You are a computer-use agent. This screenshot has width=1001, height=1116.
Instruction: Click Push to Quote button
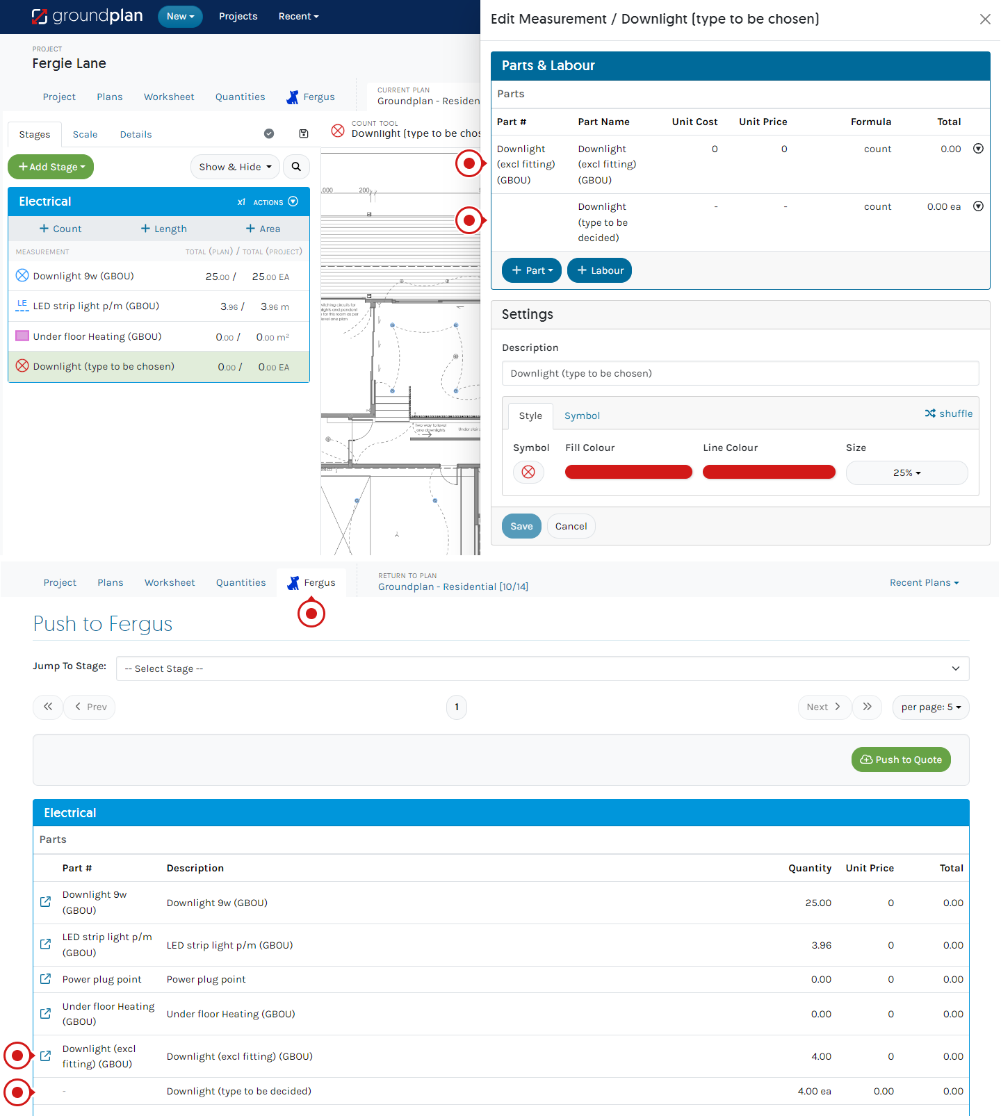901,760
